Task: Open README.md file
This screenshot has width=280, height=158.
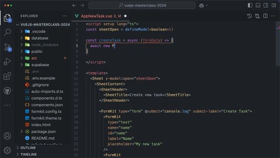Action: [43, 138]
